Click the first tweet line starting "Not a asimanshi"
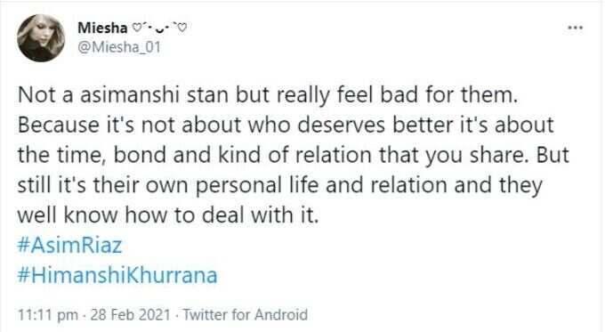Screen dimensions: 605x332 coord(268,95)
